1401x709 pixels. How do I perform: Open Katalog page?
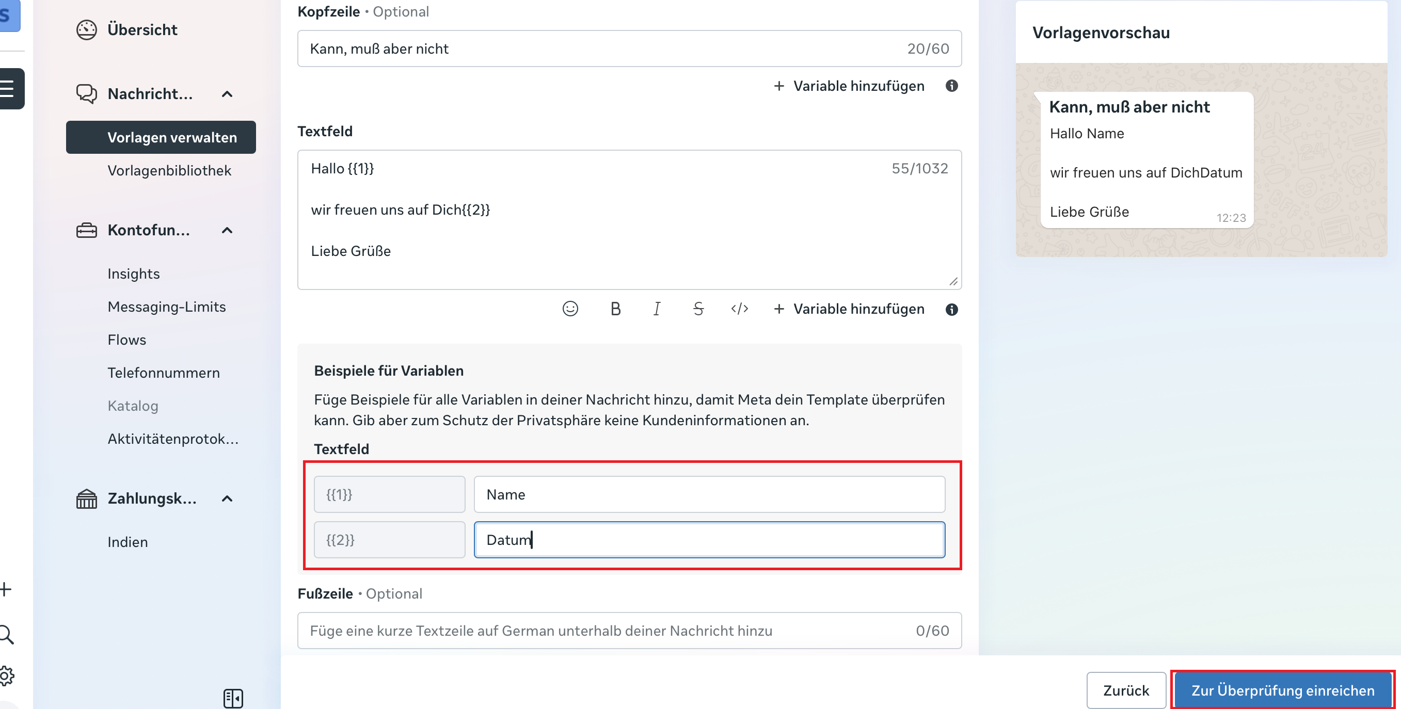point(133,406)
